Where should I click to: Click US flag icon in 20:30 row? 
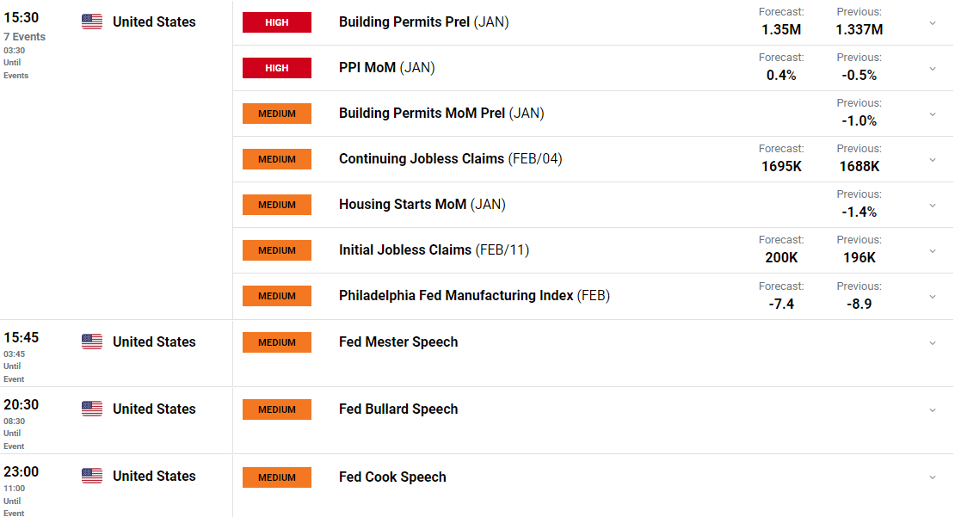[92, 409]
